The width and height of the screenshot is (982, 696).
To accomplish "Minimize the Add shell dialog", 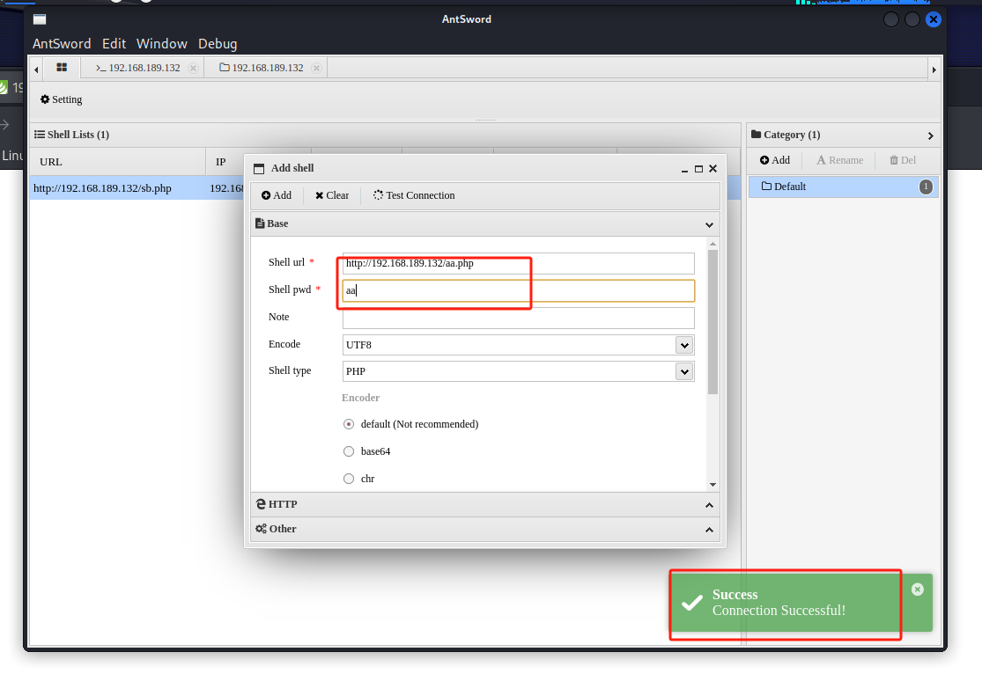I will pos(684,169).
